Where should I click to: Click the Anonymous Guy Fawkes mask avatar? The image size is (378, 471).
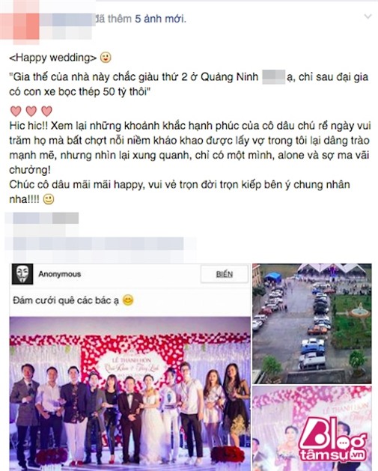pos(22,274)
